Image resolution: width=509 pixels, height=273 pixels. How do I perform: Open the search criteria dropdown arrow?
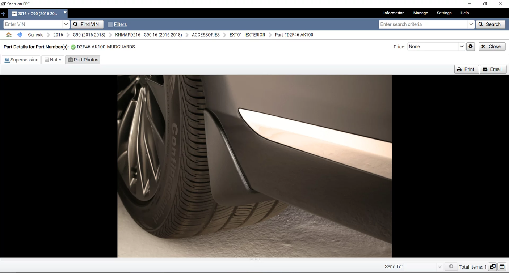(472, 24)
